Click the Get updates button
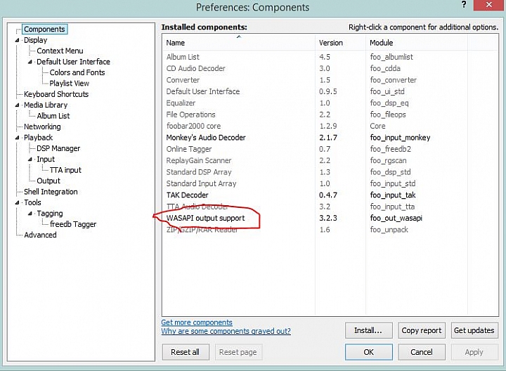The height and width of the screenshot is (371, 506). click(474, 330)
